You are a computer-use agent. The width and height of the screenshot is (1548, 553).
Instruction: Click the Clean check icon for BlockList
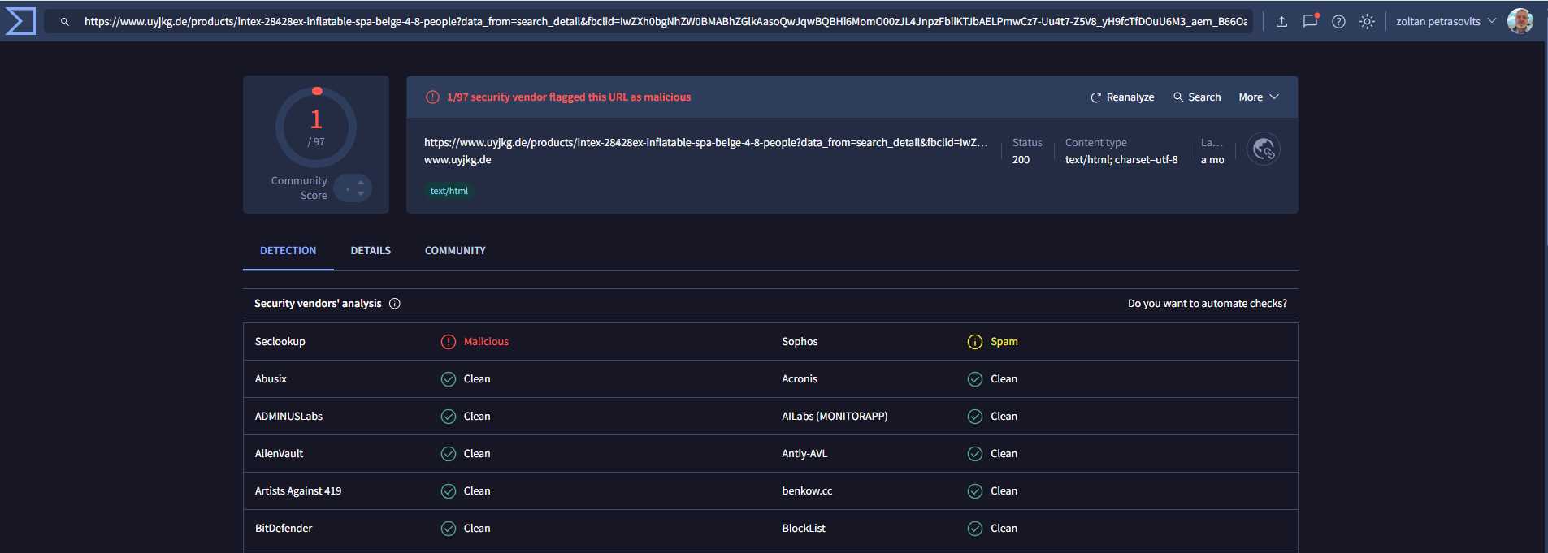click(975, 529)
